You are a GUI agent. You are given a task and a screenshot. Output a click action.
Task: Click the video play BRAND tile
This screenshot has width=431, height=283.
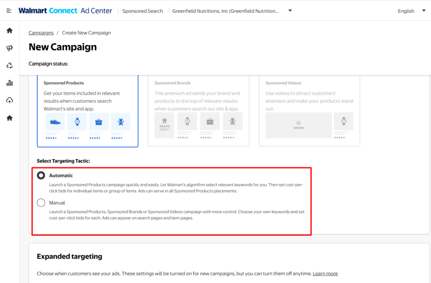click(x=298, y=125)
